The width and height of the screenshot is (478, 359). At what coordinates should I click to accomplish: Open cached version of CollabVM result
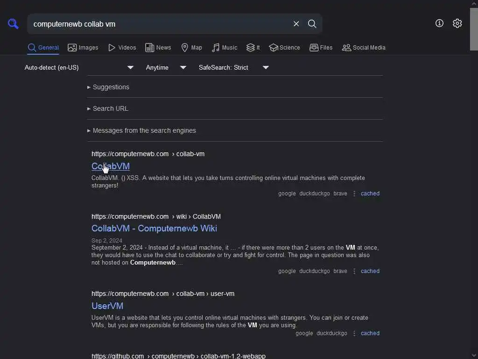tap(370, 194)
